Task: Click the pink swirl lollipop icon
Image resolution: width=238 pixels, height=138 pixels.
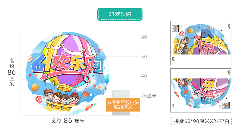Action: click(x=39, y=100)
